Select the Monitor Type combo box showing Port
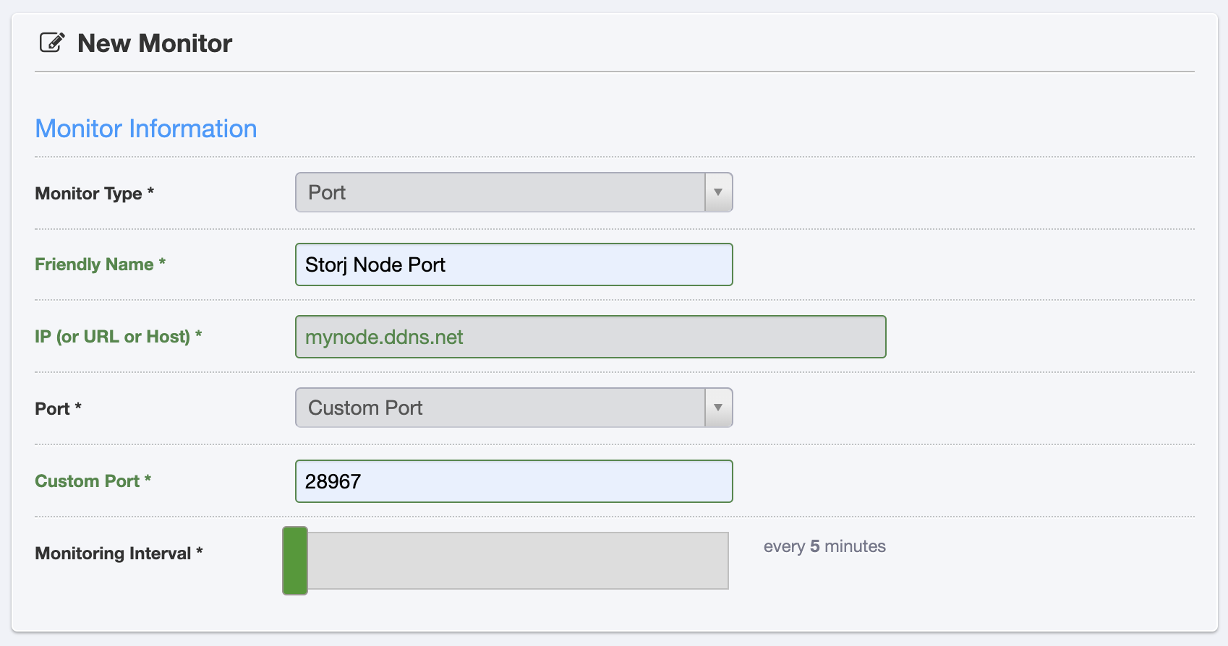The width and height of the screenshot is (1228, 646). [514, 192]
